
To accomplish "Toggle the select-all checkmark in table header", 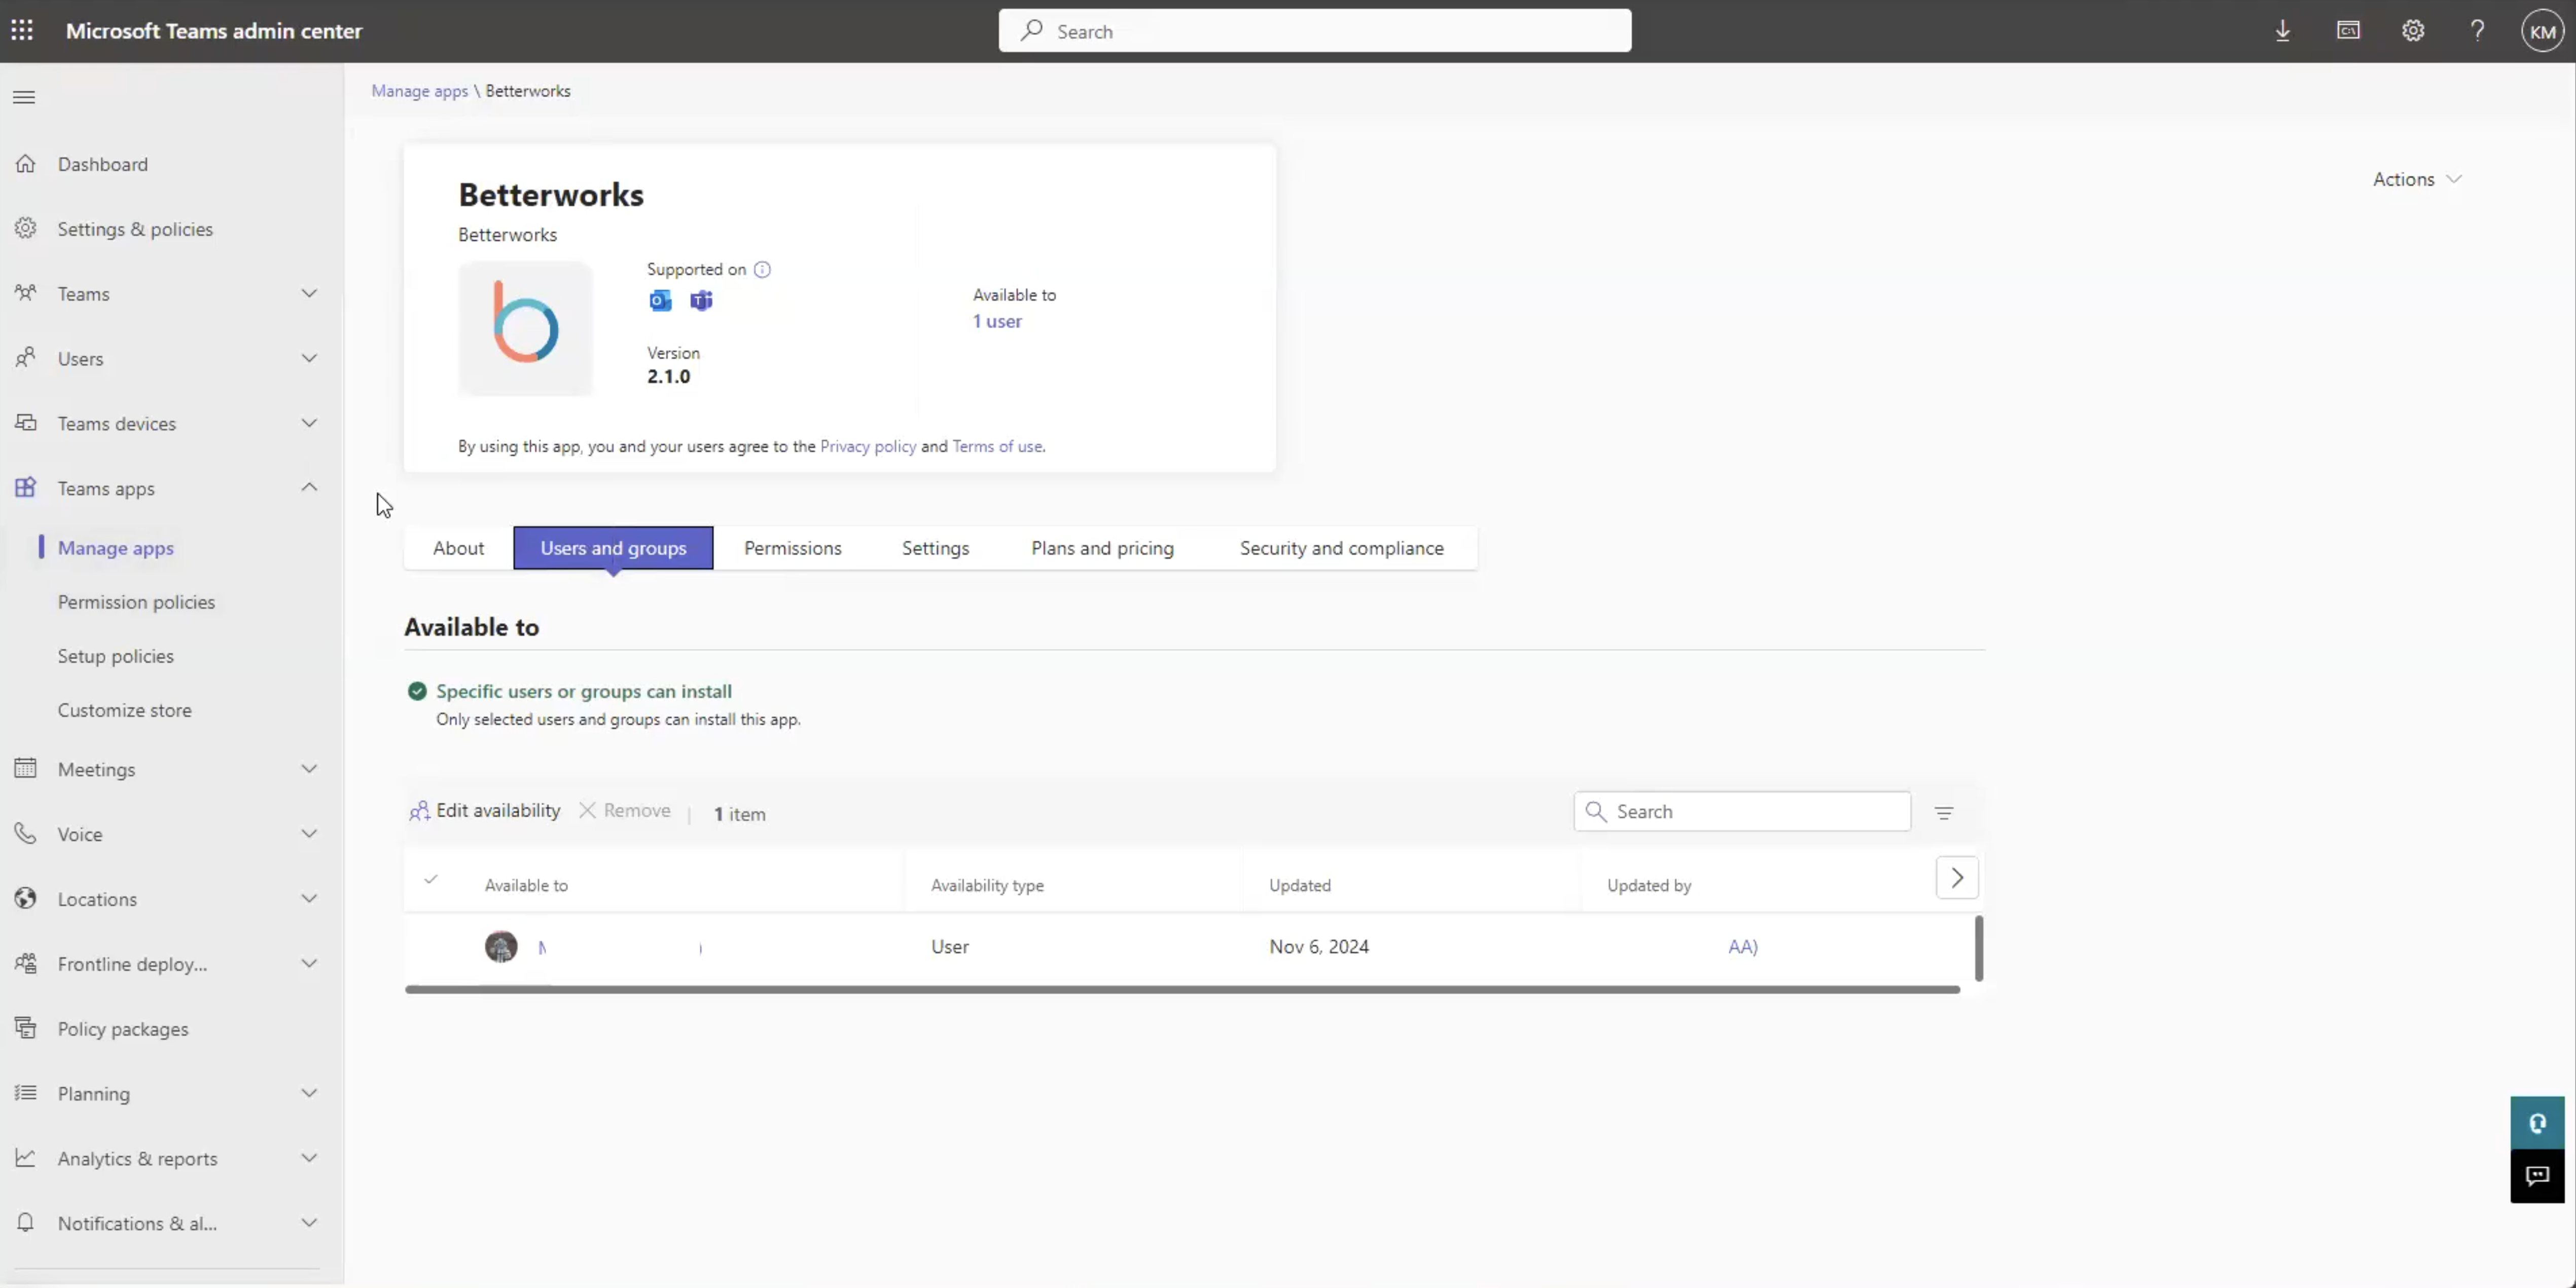I will coord(431,880).
